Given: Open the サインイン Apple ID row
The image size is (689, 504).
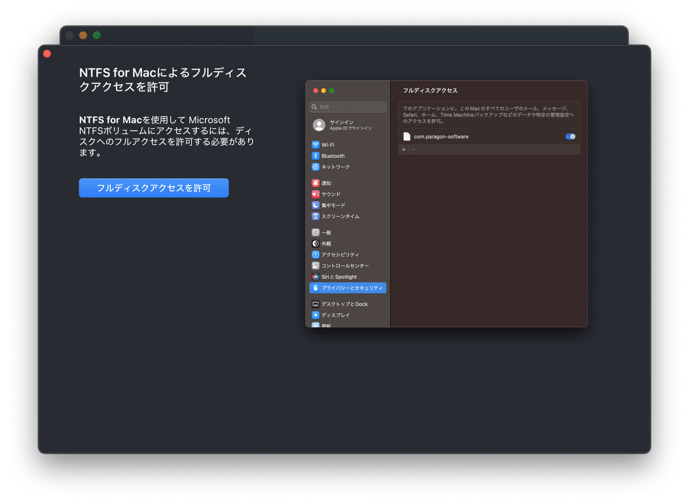Looking at the screenshot, I should tap(348, 125).
